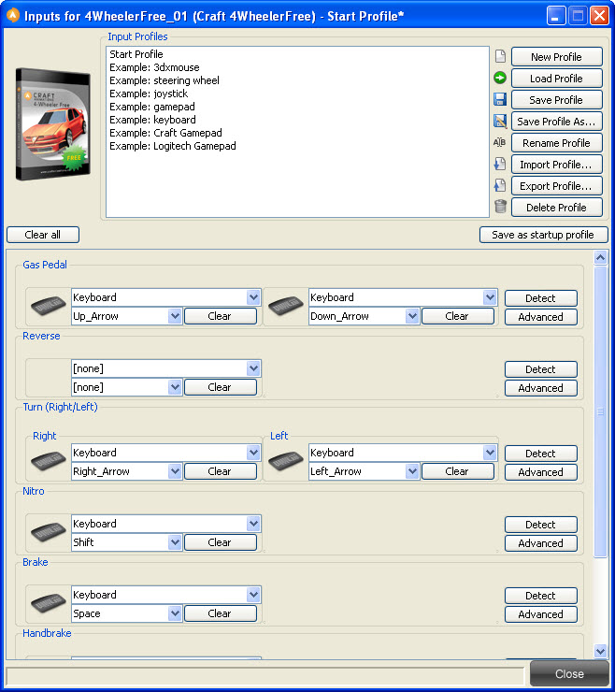
Task: Click the Craft 4-Wheeler Free box thumbnail
Action: click(53, 123)
